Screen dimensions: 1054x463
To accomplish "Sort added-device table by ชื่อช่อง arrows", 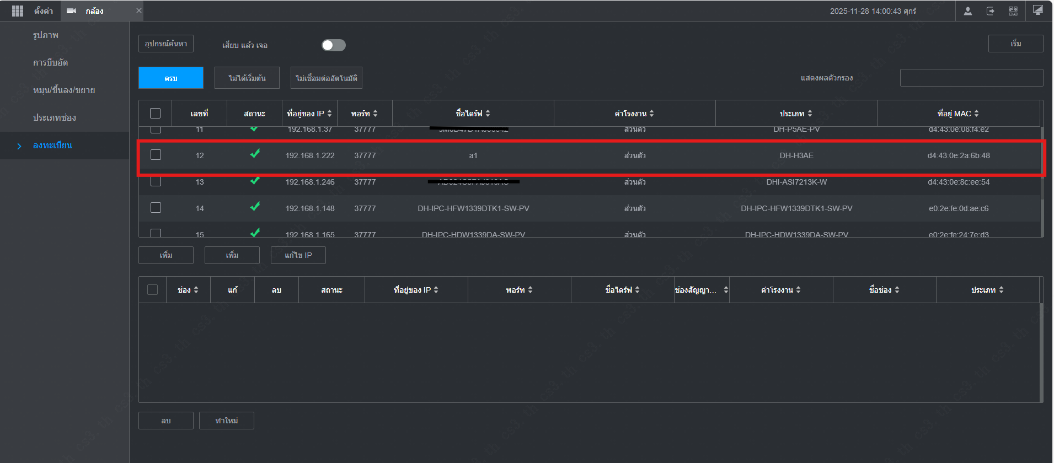I will (x=897, y=290).
